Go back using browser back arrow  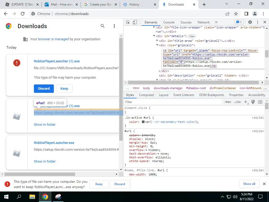6,14
